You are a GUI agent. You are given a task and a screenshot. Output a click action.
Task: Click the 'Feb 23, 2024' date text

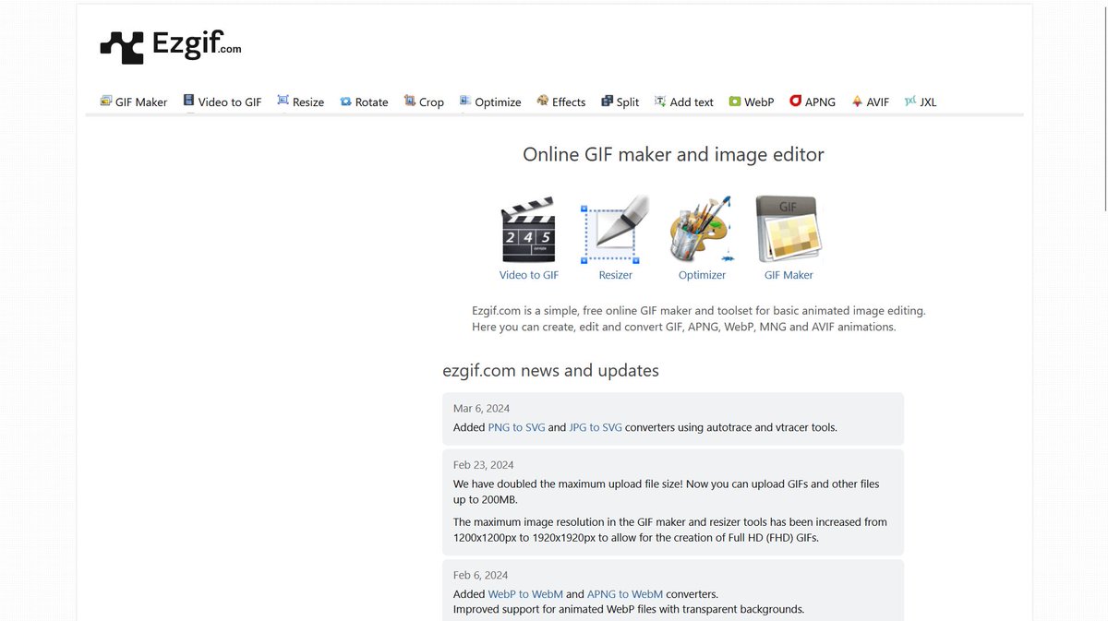point(484,464)
